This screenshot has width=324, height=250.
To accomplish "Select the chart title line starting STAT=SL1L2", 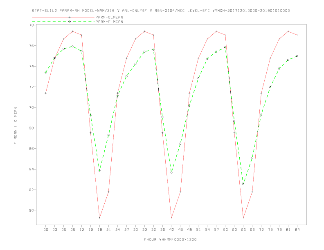I will [x=161, y=11].
